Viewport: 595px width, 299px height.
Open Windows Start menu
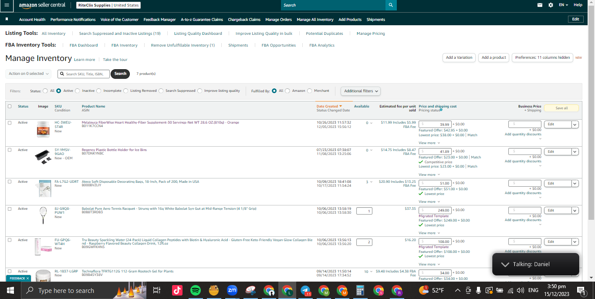(10, 290)
